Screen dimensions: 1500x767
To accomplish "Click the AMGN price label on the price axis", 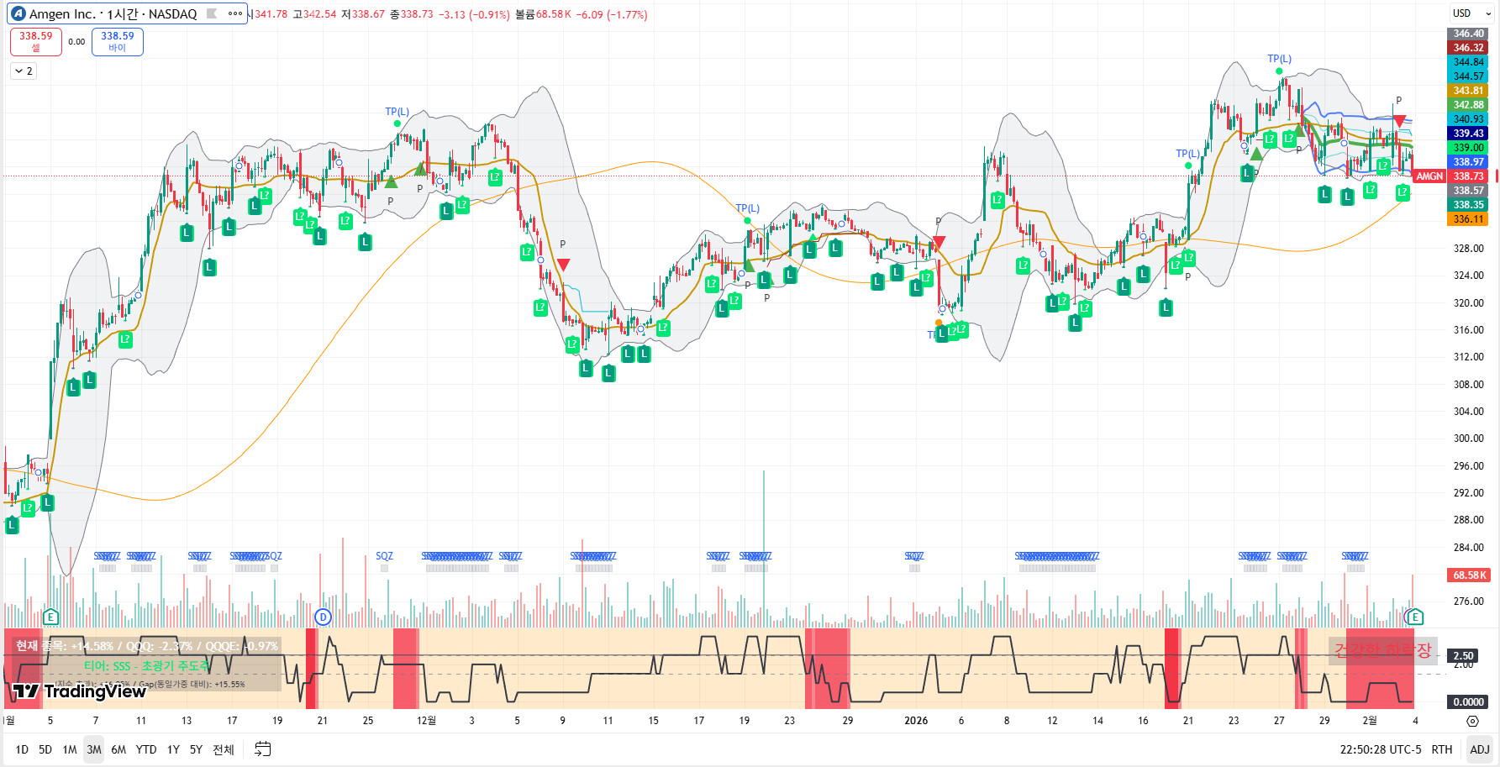I will 1429,176.
